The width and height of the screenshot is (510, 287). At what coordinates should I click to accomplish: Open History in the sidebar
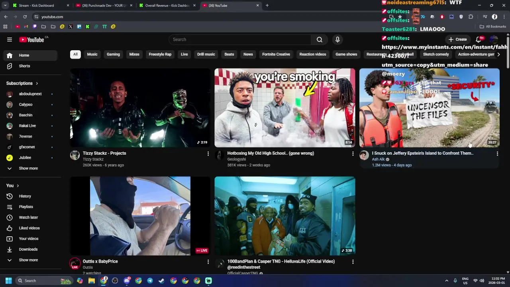[x=30, y=196]
